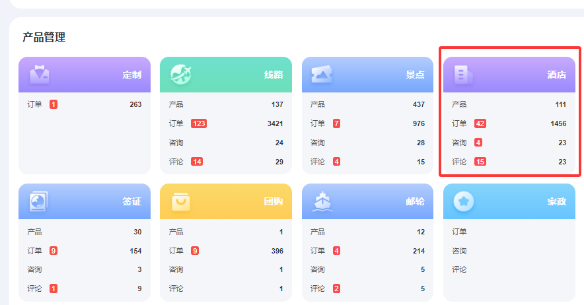Select the 酒店 评论 badge showing 15
The image size is (584, 305).
click(480, 162)
